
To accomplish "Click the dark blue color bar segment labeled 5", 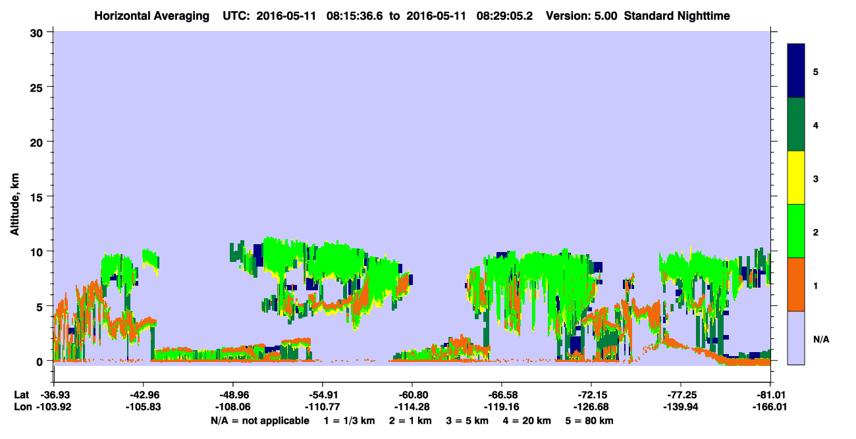I will click(x=796, y=70).
